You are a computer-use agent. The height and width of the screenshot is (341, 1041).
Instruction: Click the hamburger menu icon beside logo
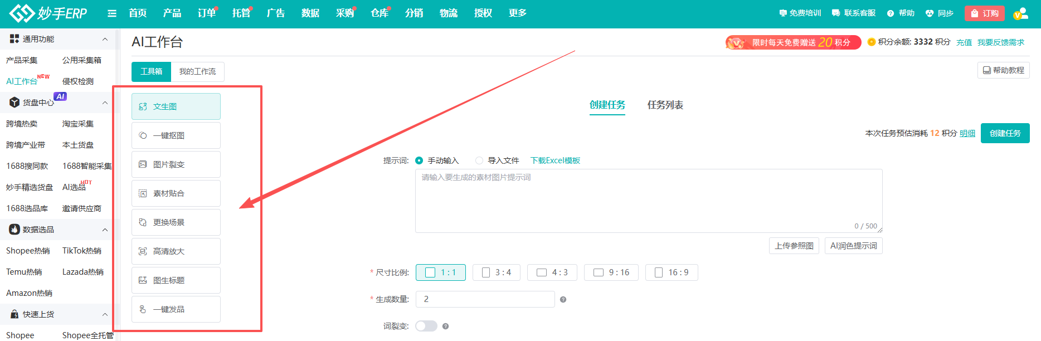112,13
